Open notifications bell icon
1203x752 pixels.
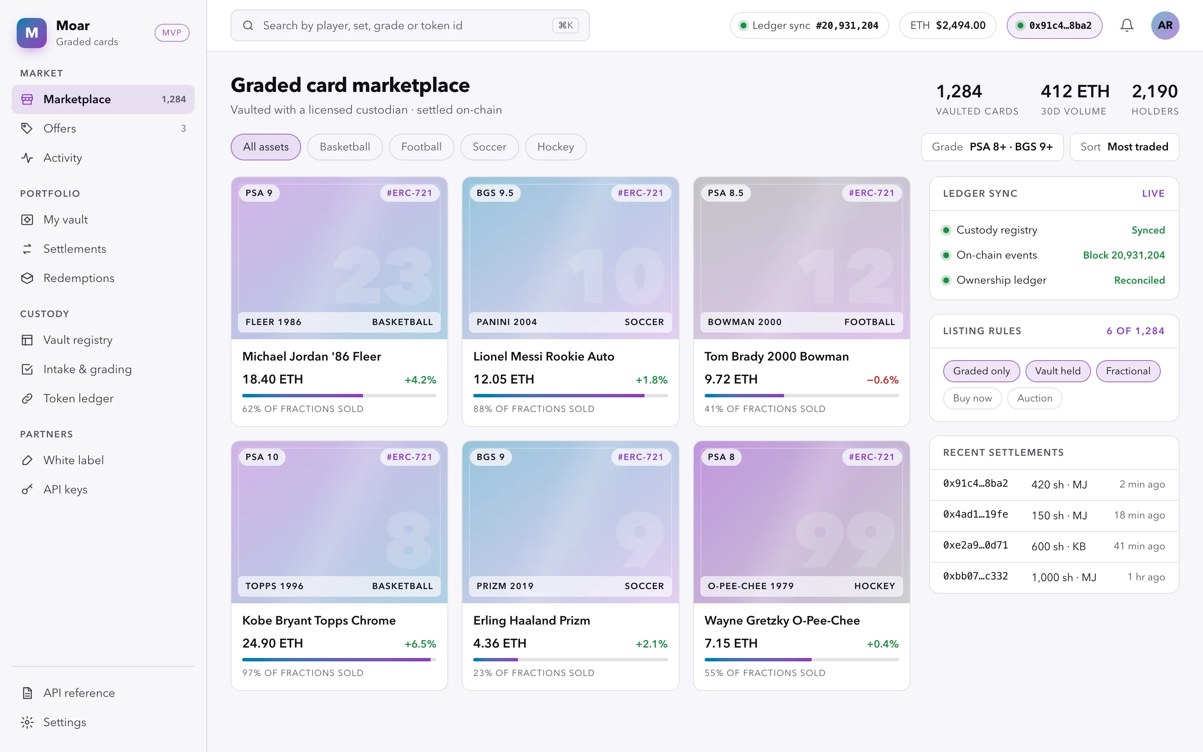pos(1127,25)
